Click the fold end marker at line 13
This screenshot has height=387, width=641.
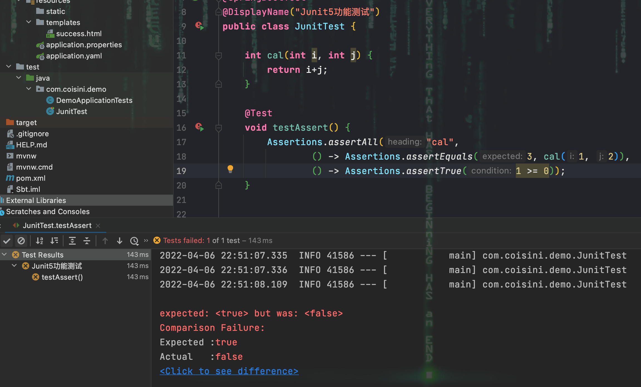(x=219, y=84)
